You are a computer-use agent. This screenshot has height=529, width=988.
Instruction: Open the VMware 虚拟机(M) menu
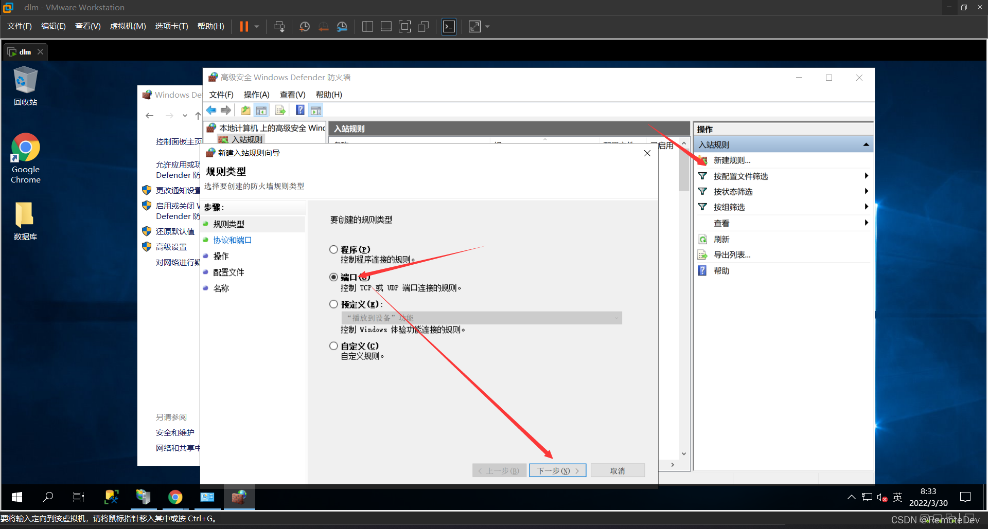(128, 26)
